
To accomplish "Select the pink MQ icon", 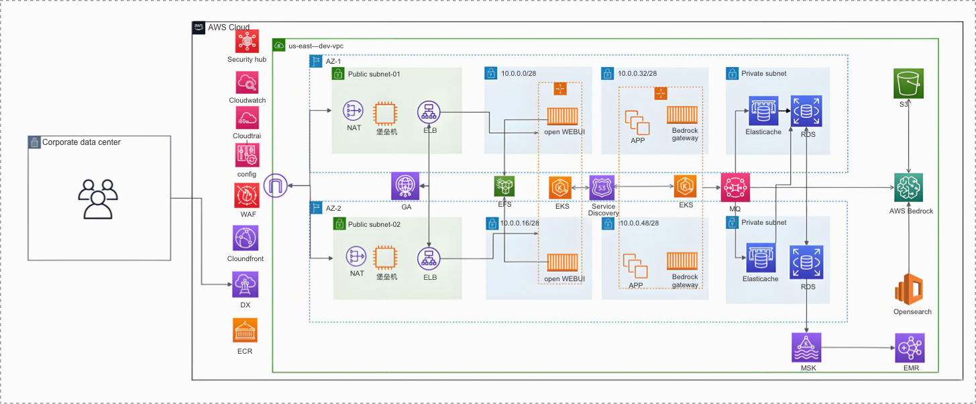I will click(735, 187).
